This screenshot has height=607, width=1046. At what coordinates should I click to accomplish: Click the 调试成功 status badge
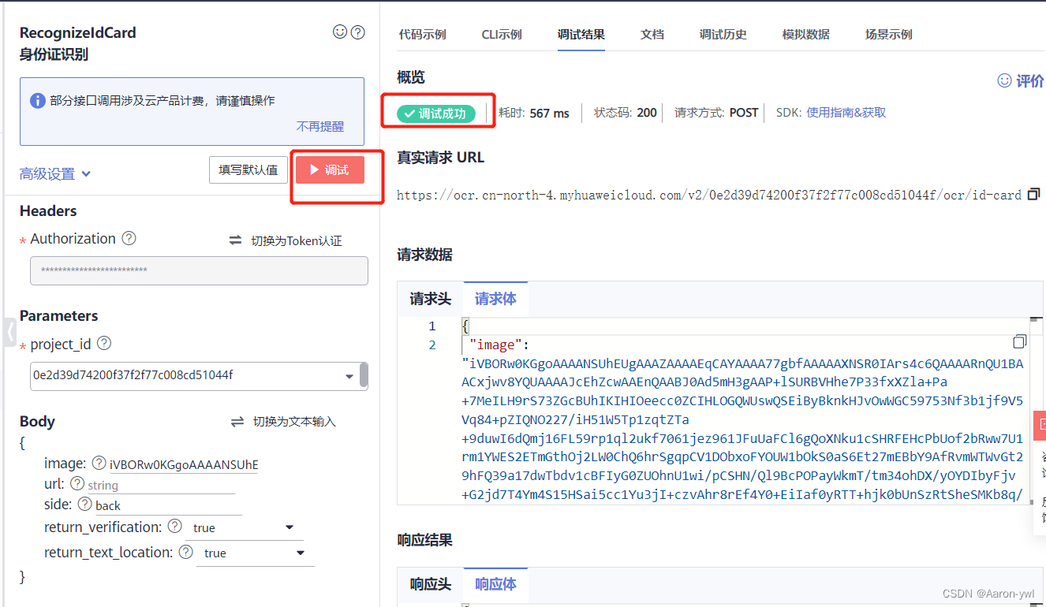[x=436, y=114]
